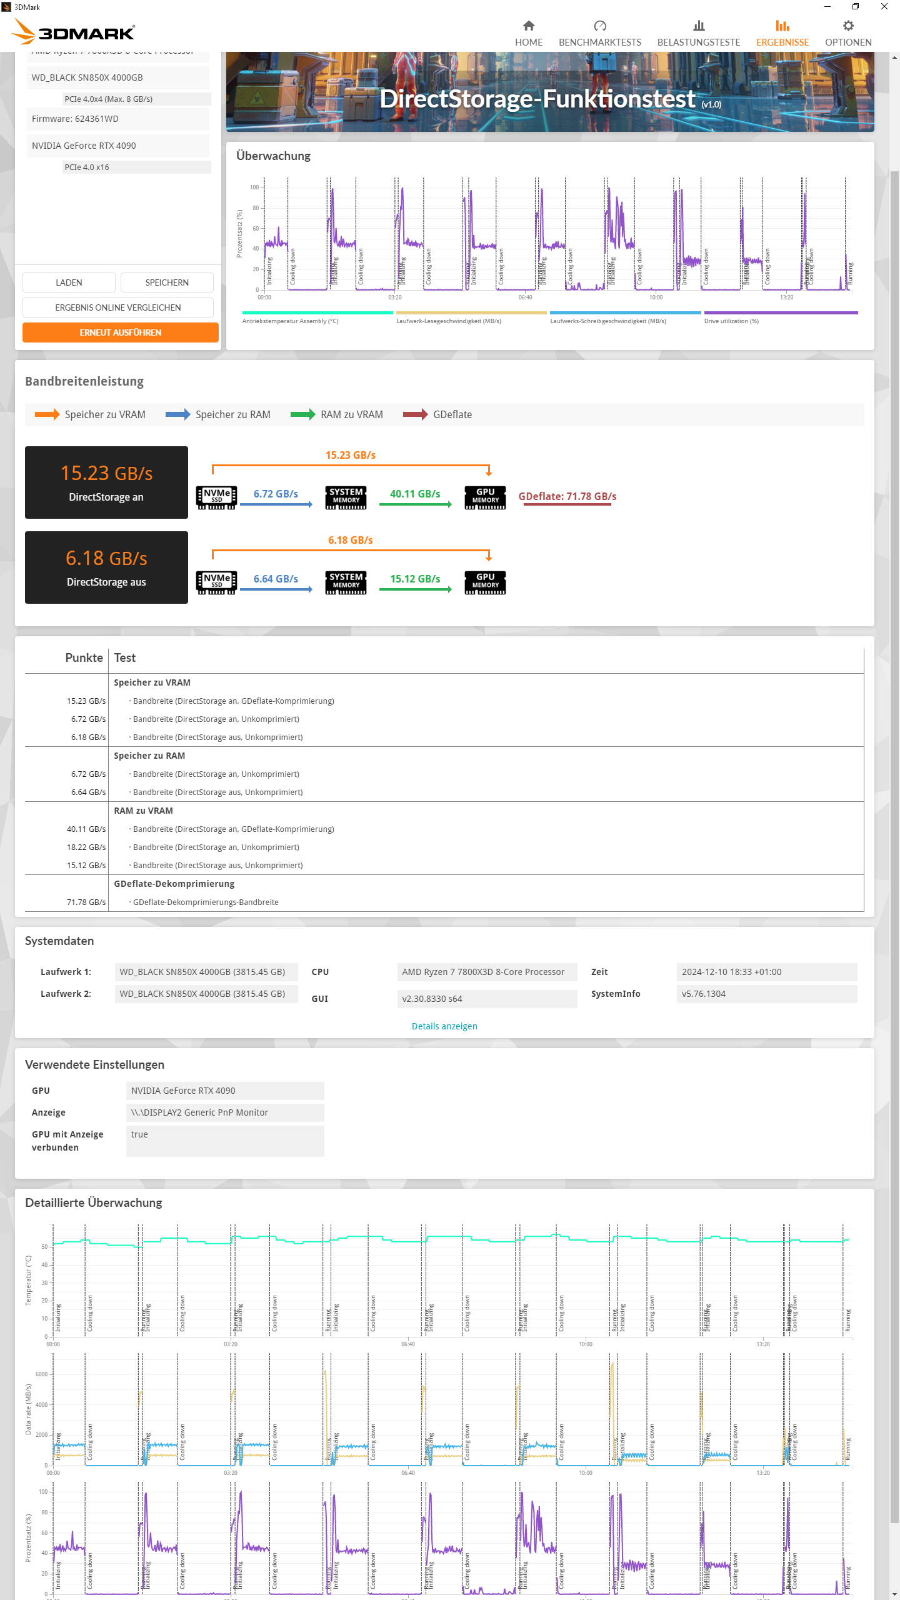Click the CPU AMD Ryzen 7 7800X3D field

(x=487, y=972)
